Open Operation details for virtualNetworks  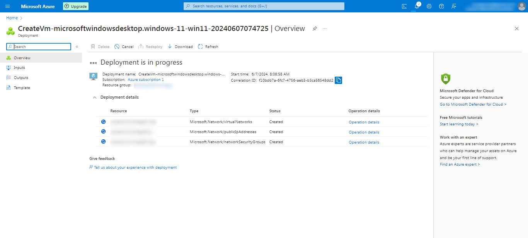click(x=364, y=122)
